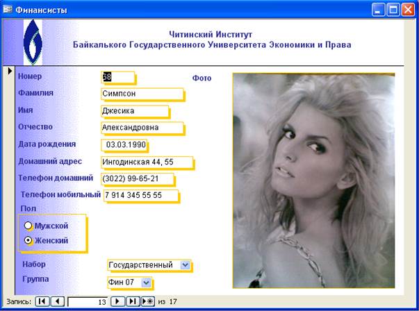Click the Набор label
Screen dimensions: 419x311
34,264
